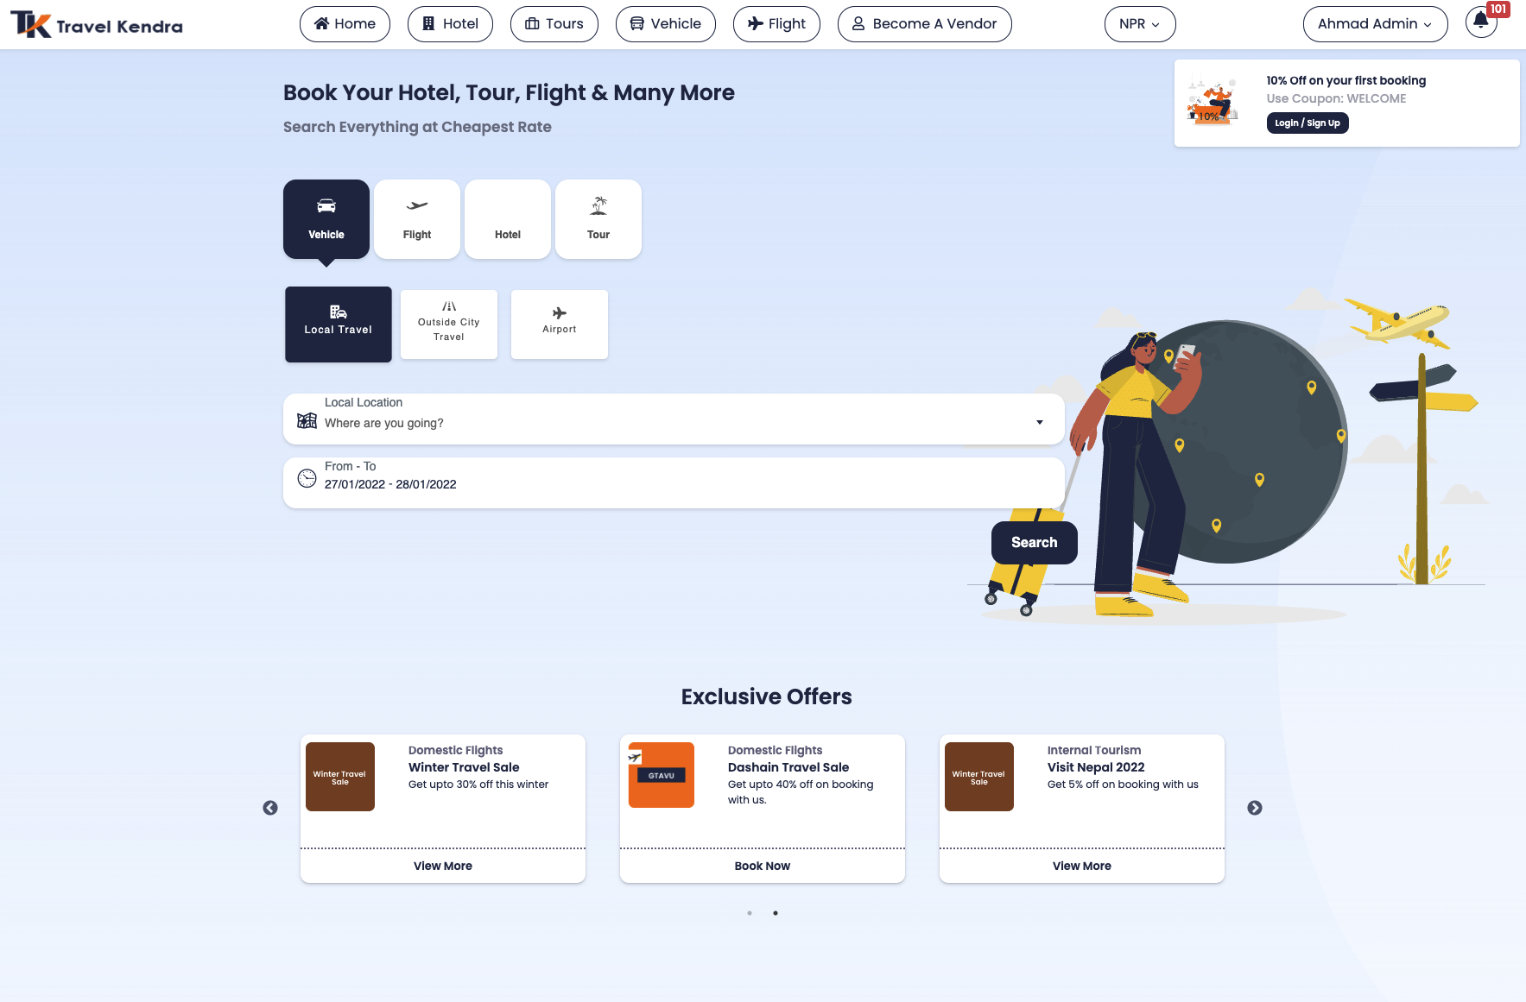Select the Hotel search category tile
Image resolution: width=1526 pixels, height=1002 pixels.
508,219
